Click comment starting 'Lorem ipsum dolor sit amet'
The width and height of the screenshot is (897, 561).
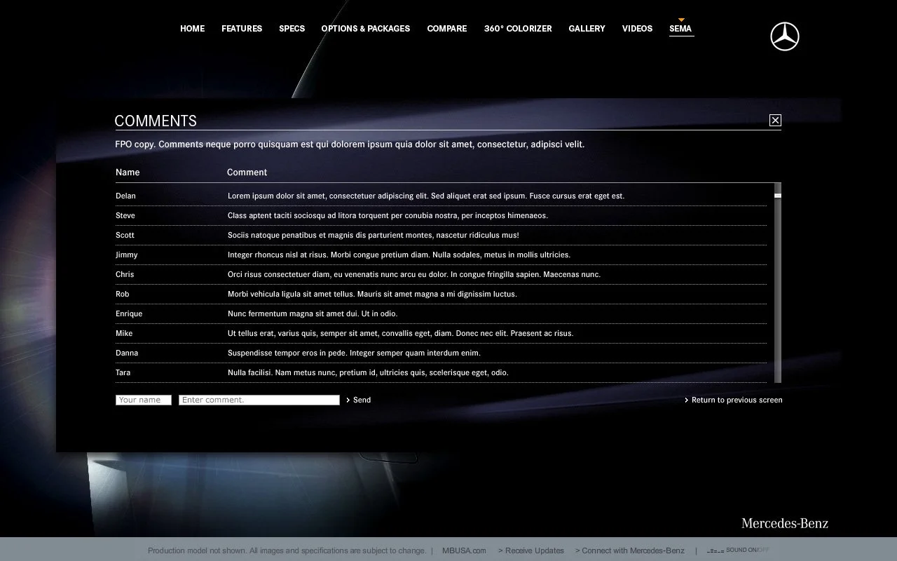pos(426,196)
